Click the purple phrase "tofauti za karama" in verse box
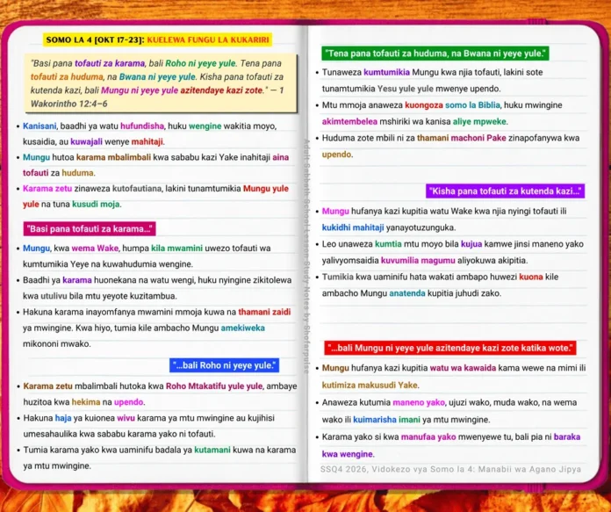This screenshot has height=512, width=611. point(110,63)
